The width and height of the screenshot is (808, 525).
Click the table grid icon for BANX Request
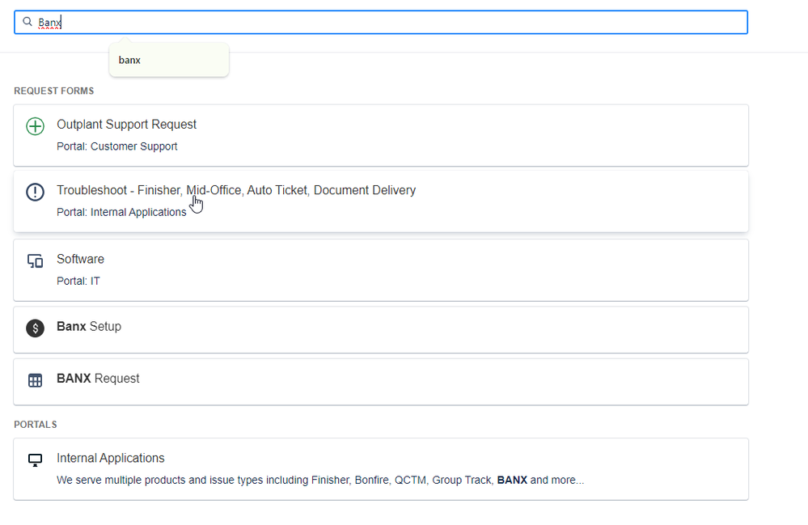coord(35,381)
